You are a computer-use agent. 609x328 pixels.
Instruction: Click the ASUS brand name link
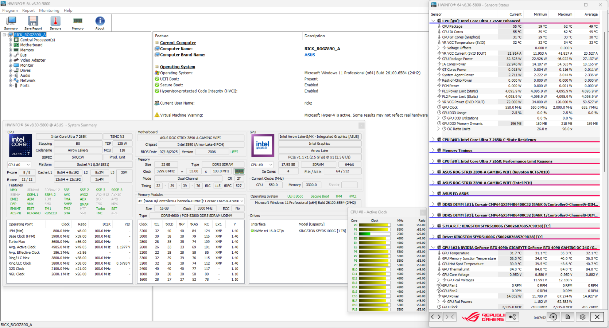pyautogui.click(x=310, y=55)
